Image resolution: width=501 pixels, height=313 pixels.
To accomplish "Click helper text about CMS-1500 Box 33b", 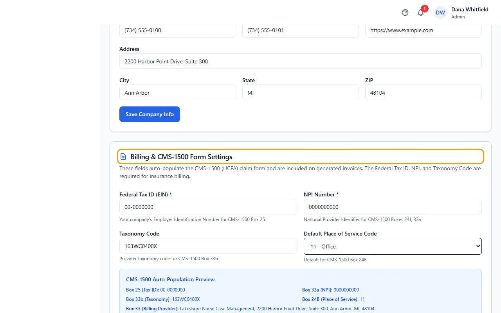I will [169, 259].
